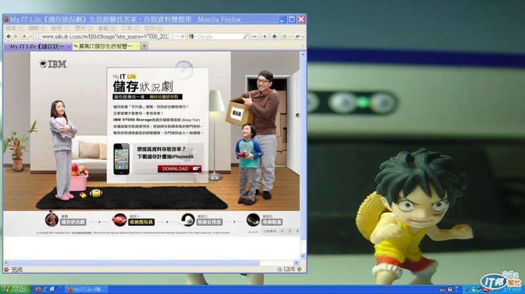Click the Google search input field

(220, 37)
